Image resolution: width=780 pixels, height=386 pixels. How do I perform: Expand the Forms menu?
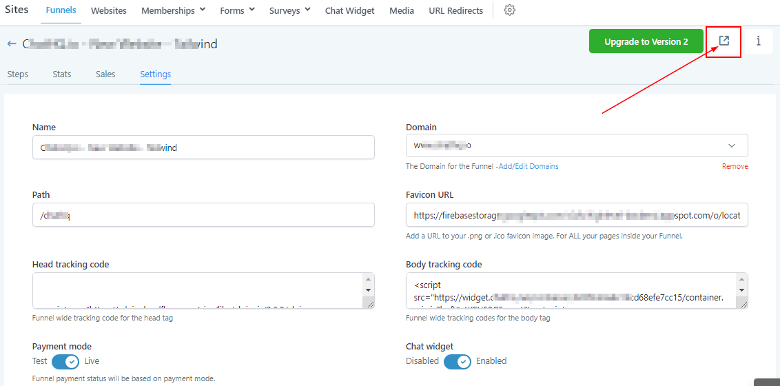click(x=237, y=10)
